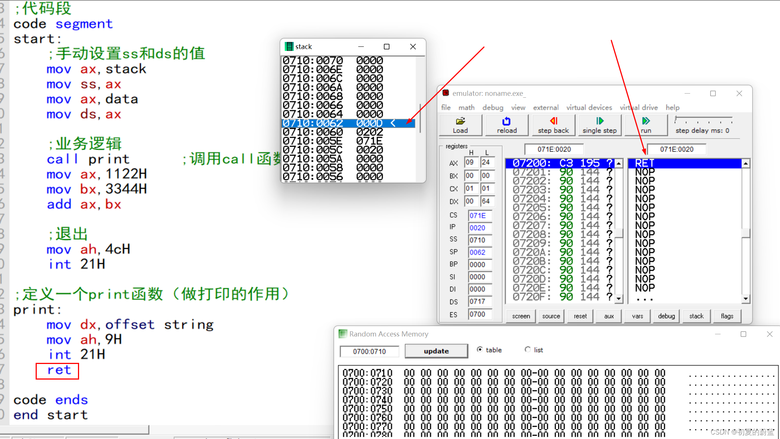The height and width of the screenshot is (439, 780).
Task: Click the update button
Action: tap(436, 351)
